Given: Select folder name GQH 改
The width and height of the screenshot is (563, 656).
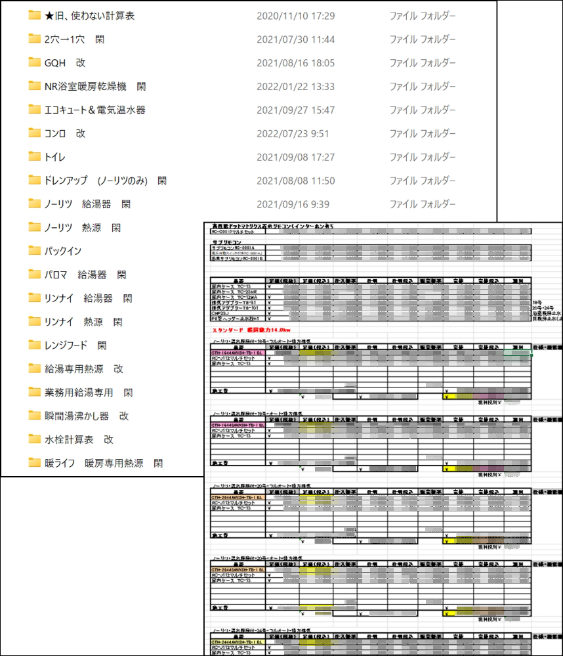Looking at the screenshot, I should point(65,63).
